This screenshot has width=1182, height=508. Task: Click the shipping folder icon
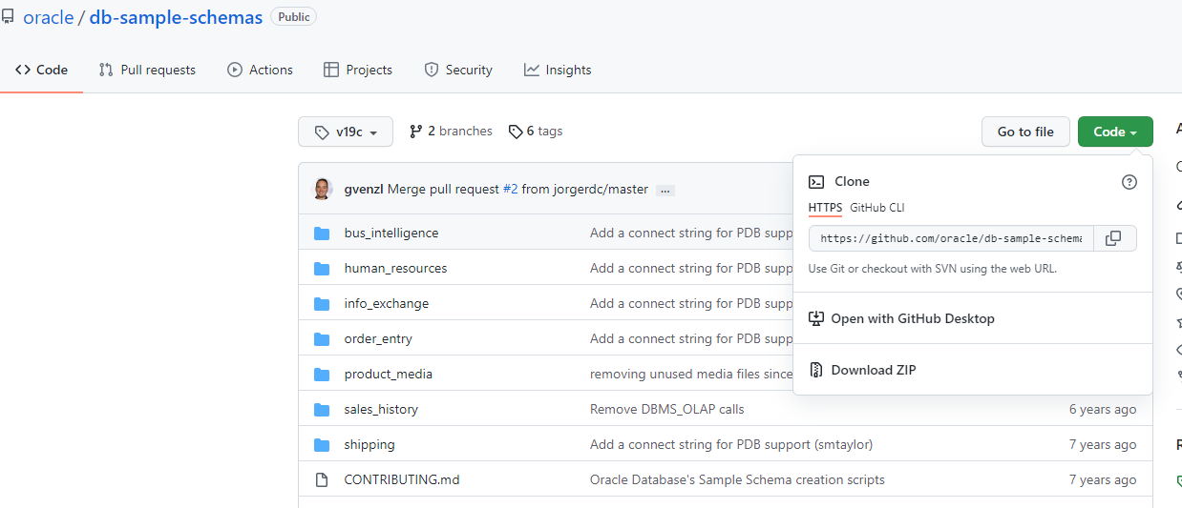pos(322,444)
